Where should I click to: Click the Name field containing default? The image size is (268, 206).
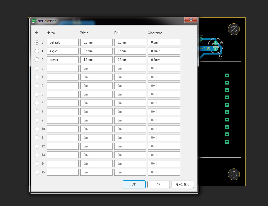click(62, 42)
